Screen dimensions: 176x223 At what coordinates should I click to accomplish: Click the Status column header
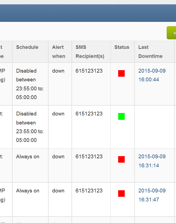point(122,47)
